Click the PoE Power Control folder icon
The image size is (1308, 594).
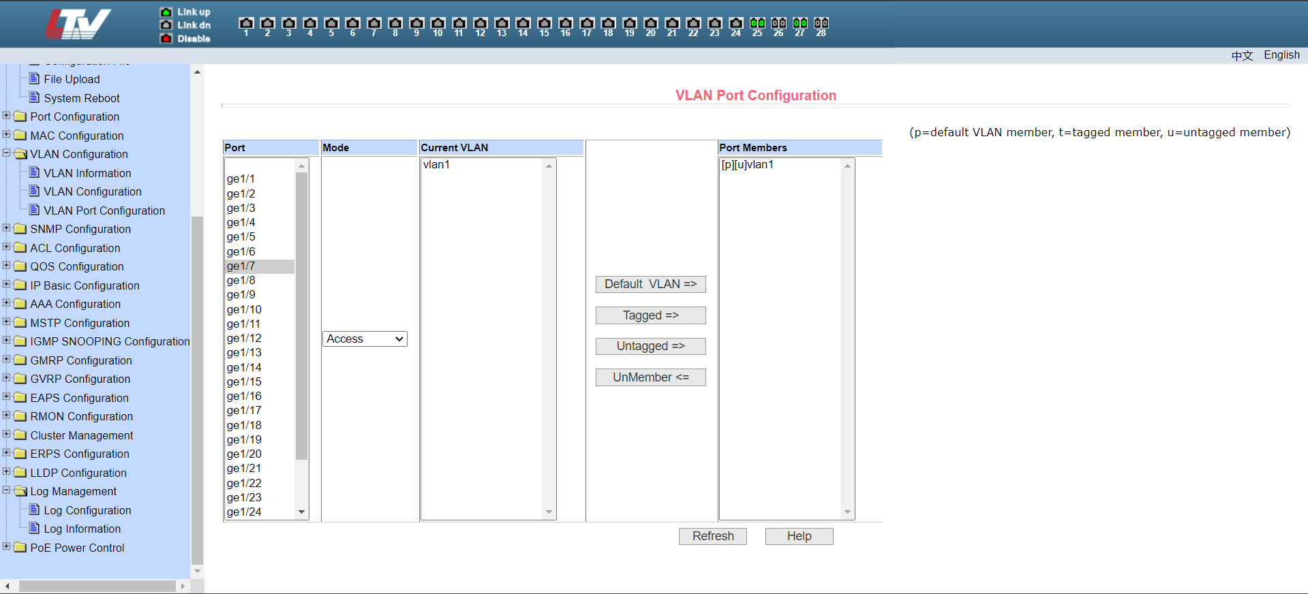click(x=20, y=547)
